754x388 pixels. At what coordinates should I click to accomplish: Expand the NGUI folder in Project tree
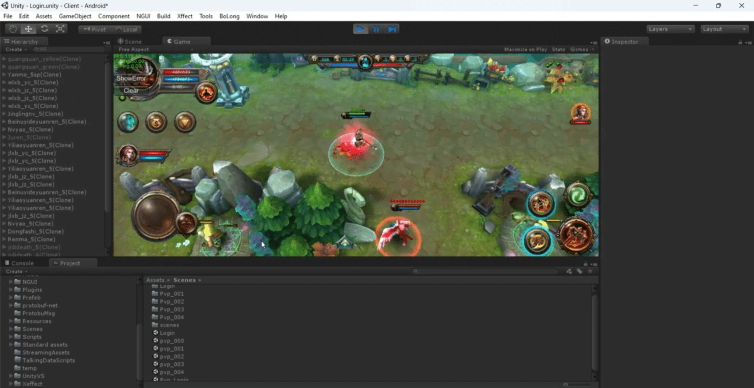coord(11,282)
